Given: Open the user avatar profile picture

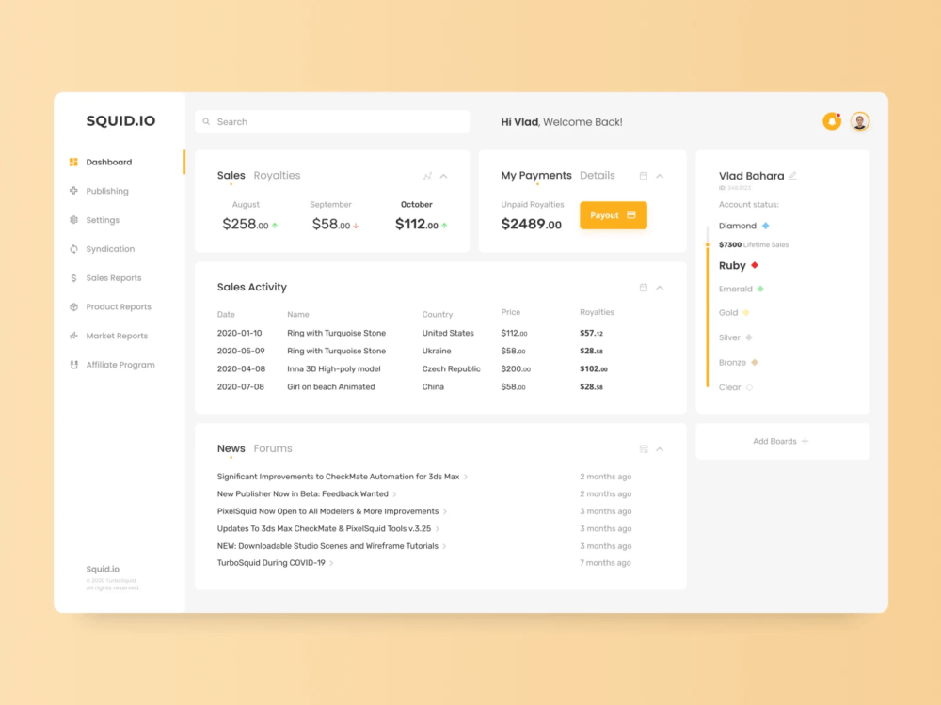Looking at the screenshot, I should pyautogui.click(x=860, y=121).
